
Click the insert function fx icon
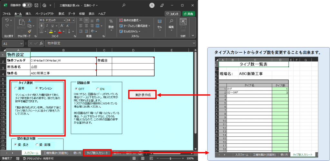click(x=41, y=43)
